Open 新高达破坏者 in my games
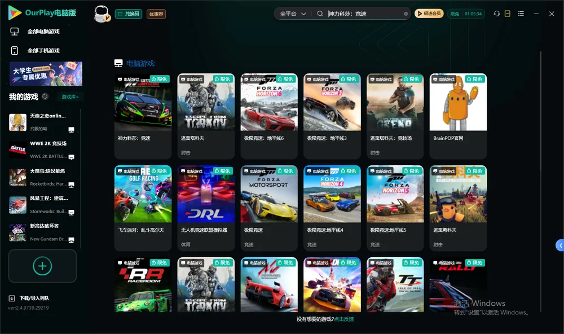The width and height of the screenshot is (564, 334). point(42,232)
